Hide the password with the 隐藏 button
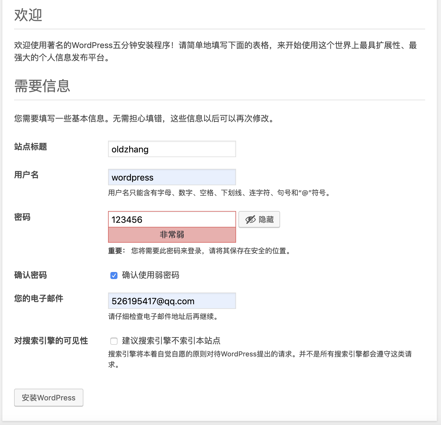The image size is (441, 425). tap(259, 219)
